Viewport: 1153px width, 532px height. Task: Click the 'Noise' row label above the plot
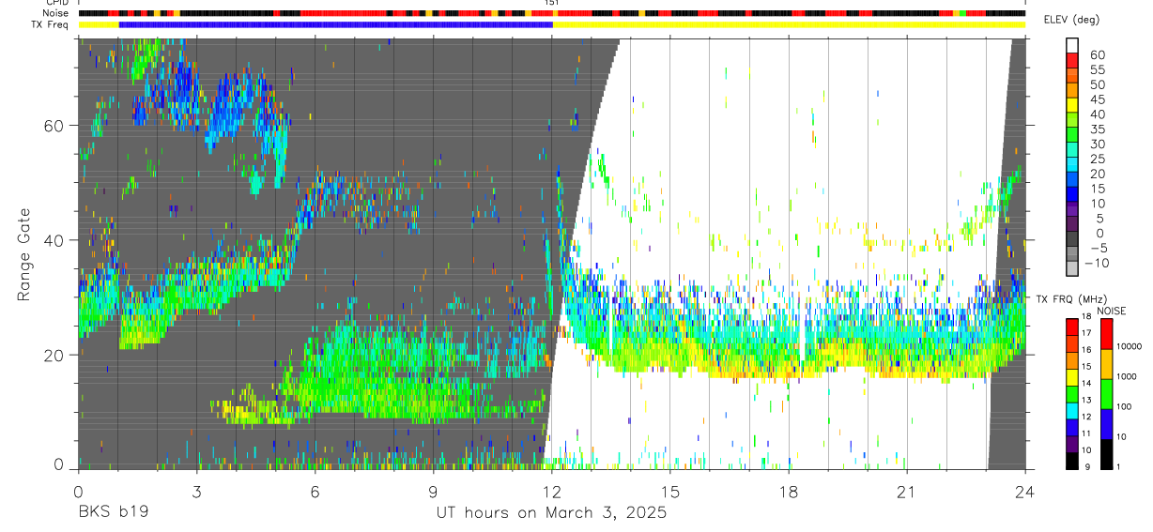[55, 13]
